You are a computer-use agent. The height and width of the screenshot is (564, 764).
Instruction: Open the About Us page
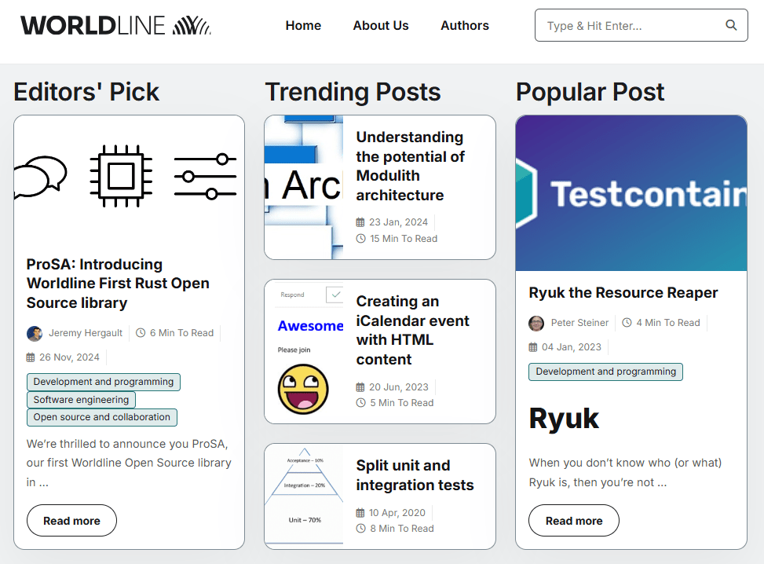click(x=381, y=25)
